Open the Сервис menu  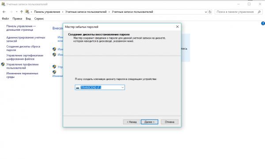click(39, 18)
